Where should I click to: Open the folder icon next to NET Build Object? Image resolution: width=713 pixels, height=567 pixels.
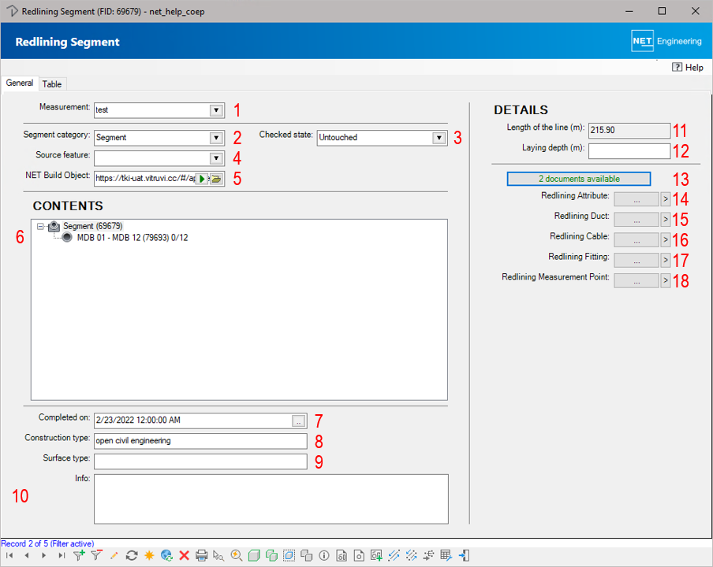pyautogui.click(x=215, y=179)
